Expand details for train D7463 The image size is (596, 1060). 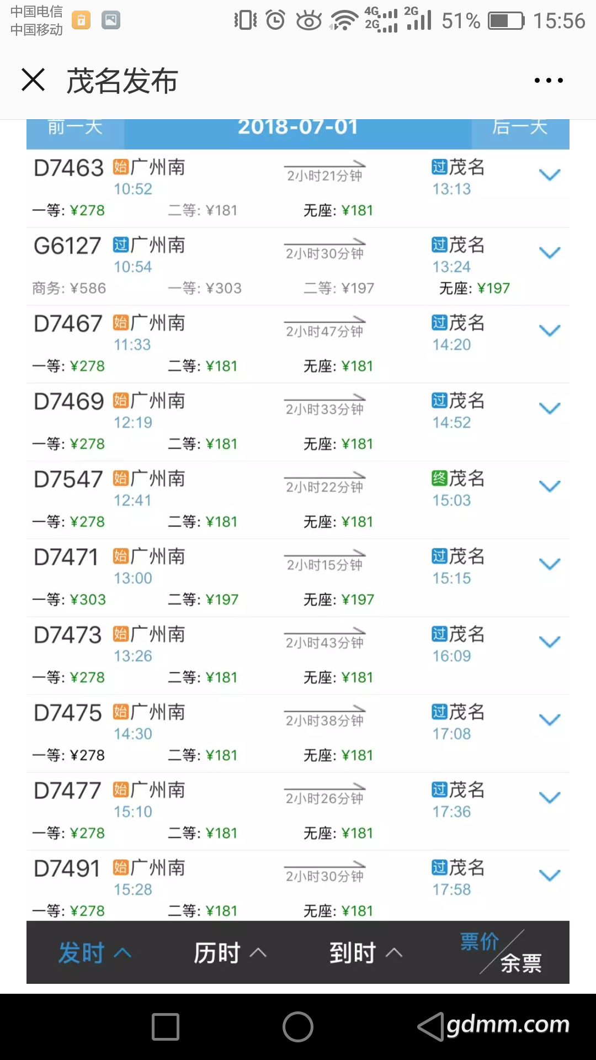(x=550, y=175)
